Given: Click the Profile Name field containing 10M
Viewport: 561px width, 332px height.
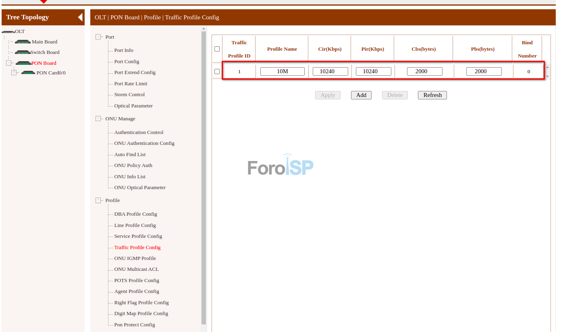Looking at the screenshot, I should [282, 72].
